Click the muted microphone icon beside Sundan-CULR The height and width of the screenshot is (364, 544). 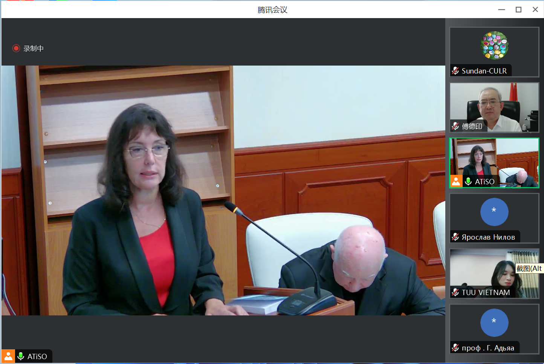[455, 71]
